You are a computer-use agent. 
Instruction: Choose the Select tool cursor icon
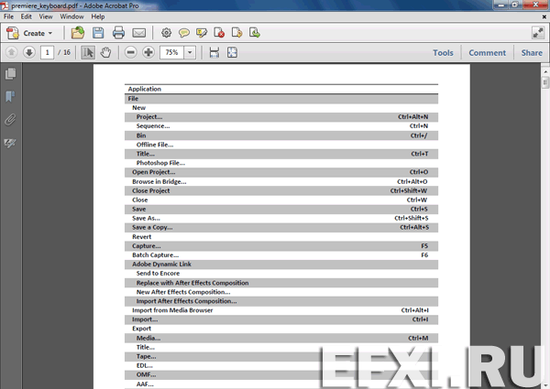[88, 52]
